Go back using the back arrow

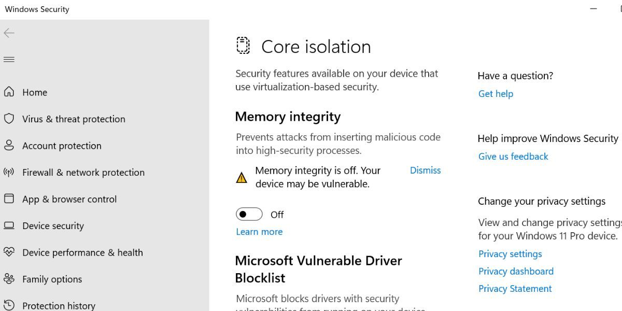coord(9,33)
